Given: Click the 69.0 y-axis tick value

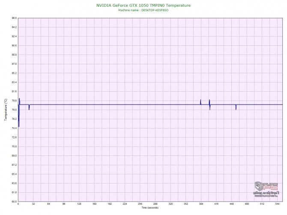Looking at the screenshot, I should (x=14, y=156).
